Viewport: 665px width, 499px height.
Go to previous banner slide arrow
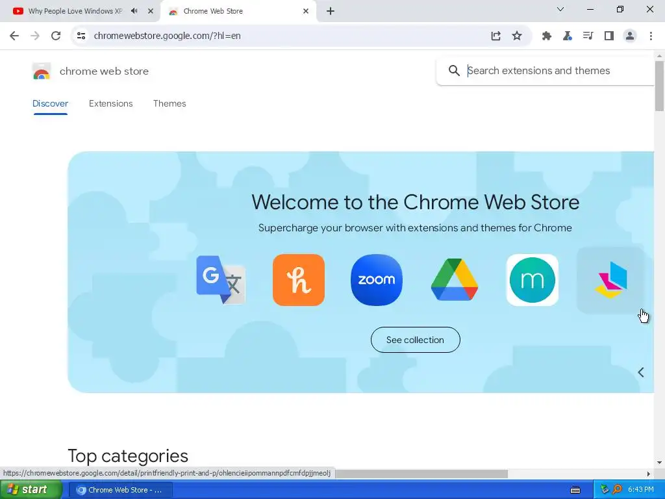pyautogui.click(x=641, y=372)
